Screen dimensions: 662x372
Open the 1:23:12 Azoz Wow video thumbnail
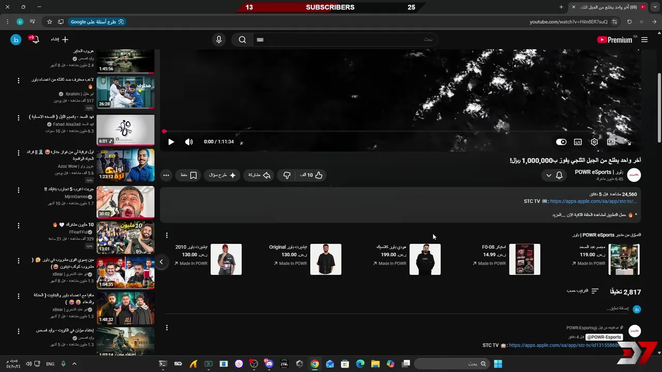click(126, 165)
